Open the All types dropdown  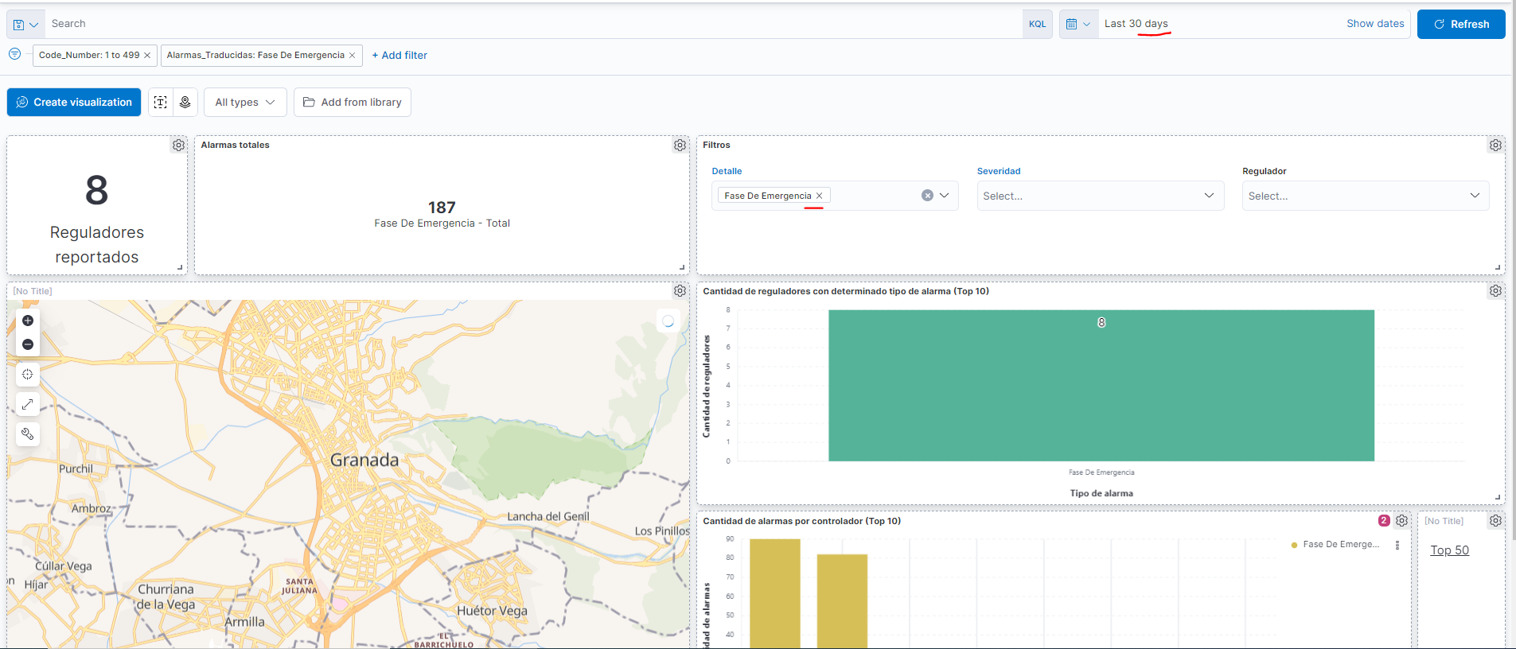245,102
